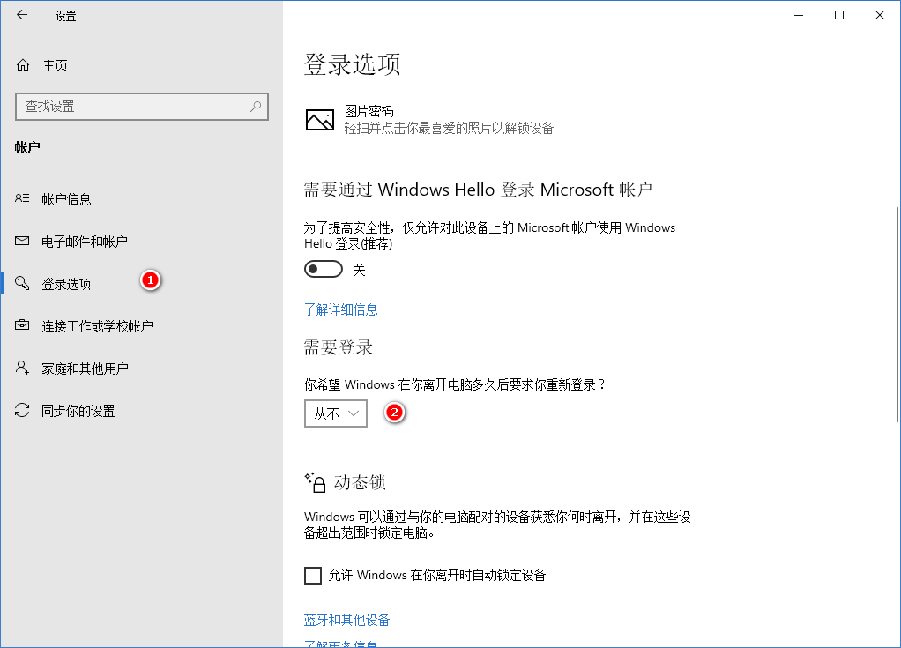Click inside the 查找设置 search field

tap(132, 106)
